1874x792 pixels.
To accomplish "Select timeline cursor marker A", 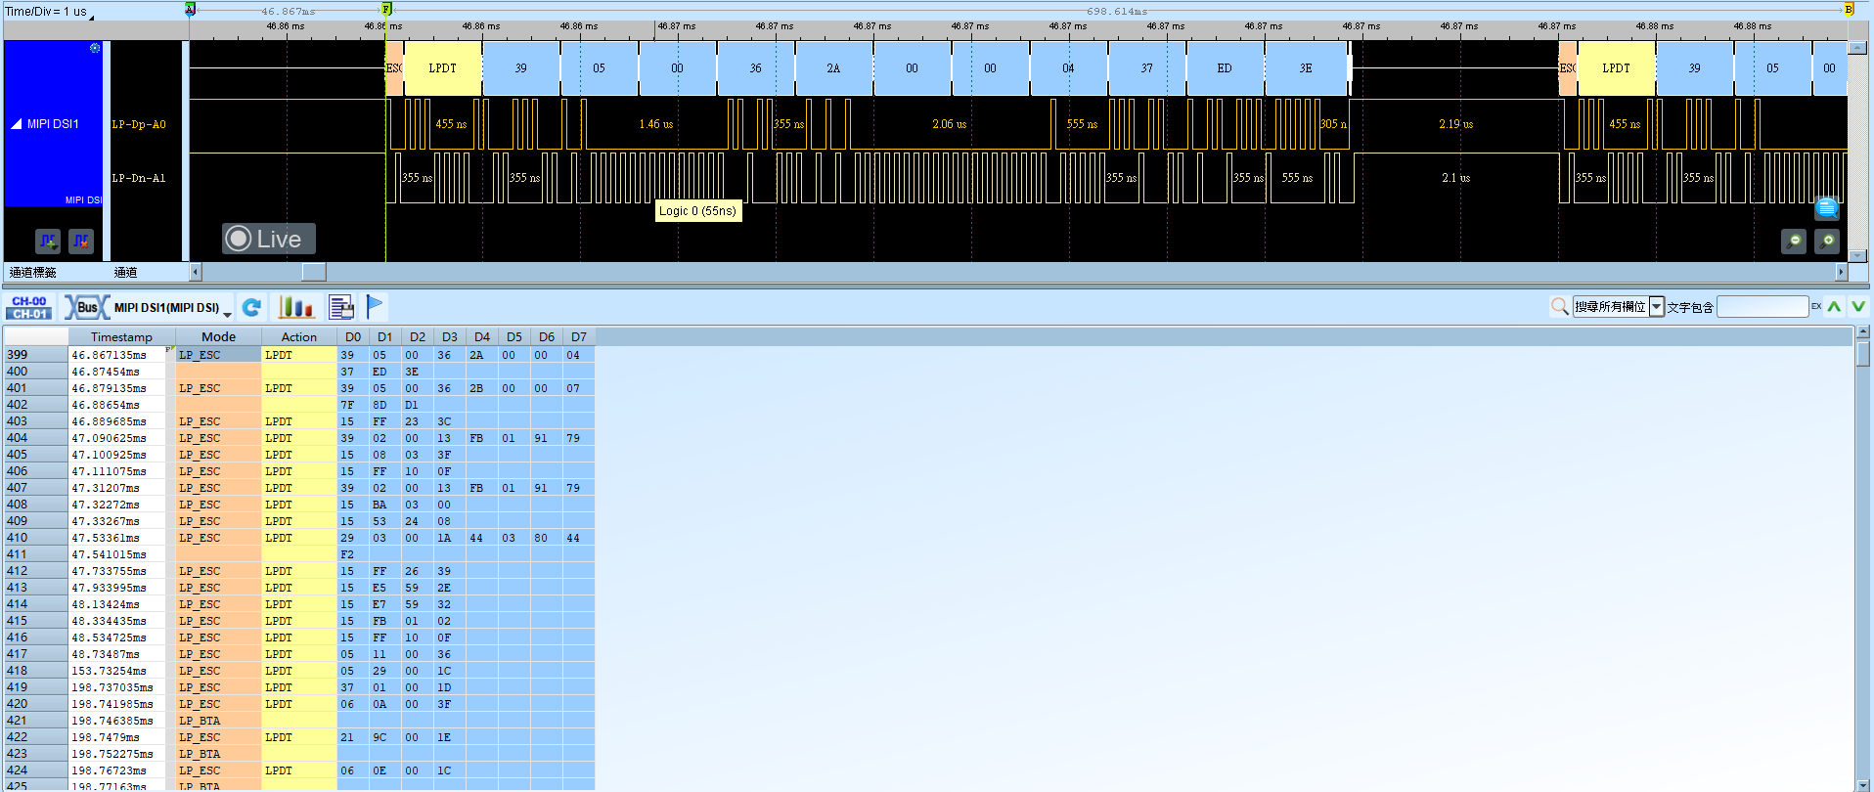I will click(x=190, y=9).
